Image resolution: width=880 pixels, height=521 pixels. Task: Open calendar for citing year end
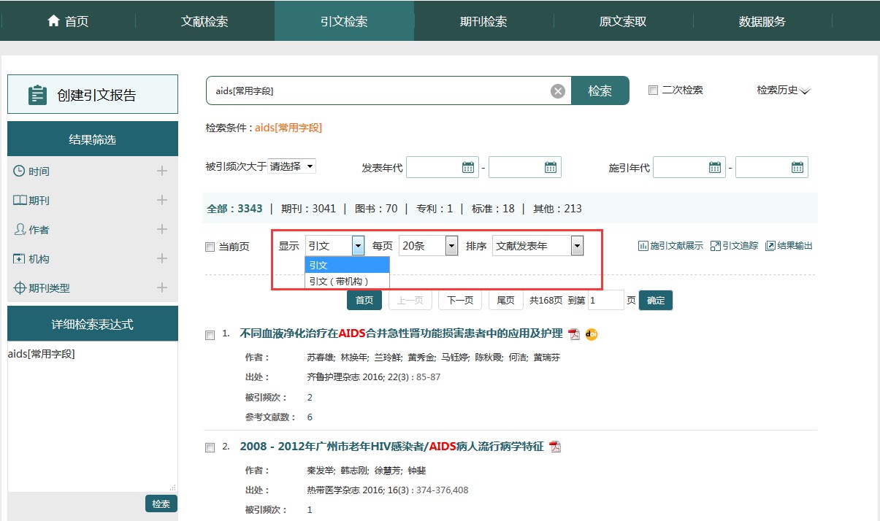[797, 167]
